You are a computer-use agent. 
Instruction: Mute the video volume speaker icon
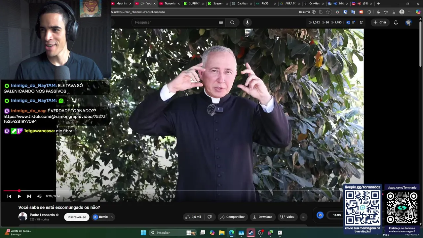point(39,196)
